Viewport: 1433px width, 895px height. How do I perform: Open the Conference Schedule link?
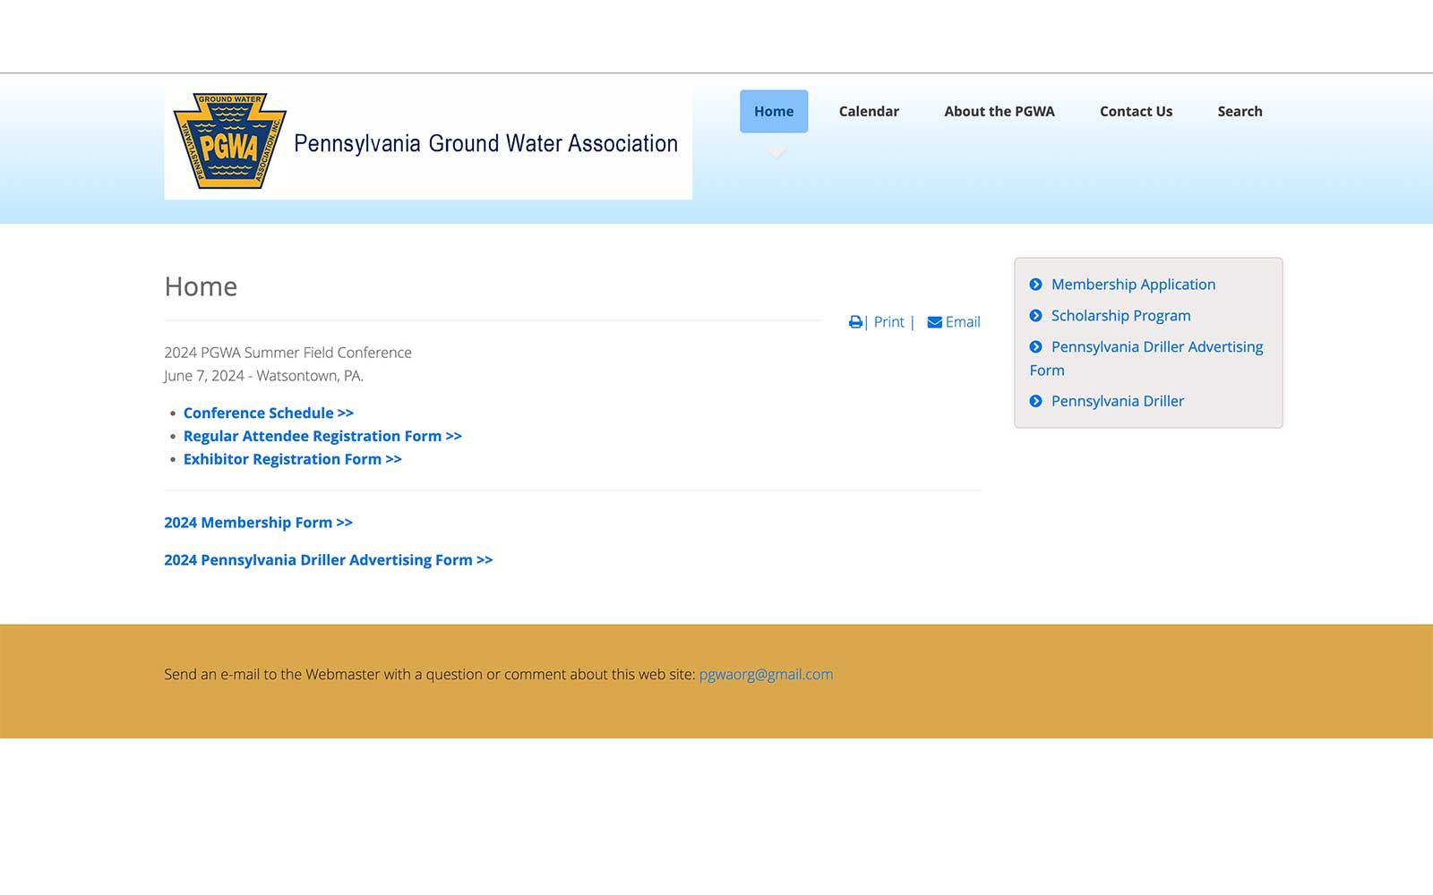coord(268,413)
